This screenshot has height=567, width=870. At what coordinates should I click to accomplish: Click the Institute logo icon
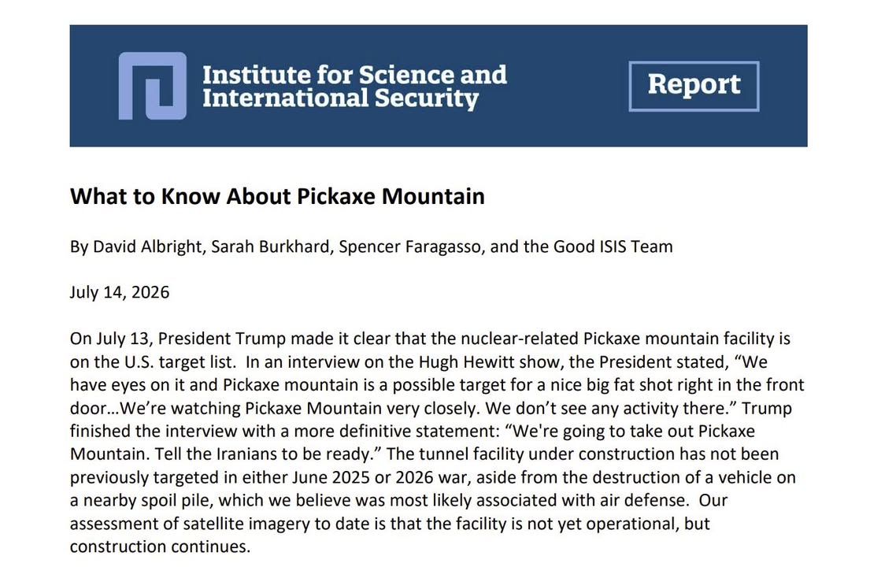coord(153,86)
